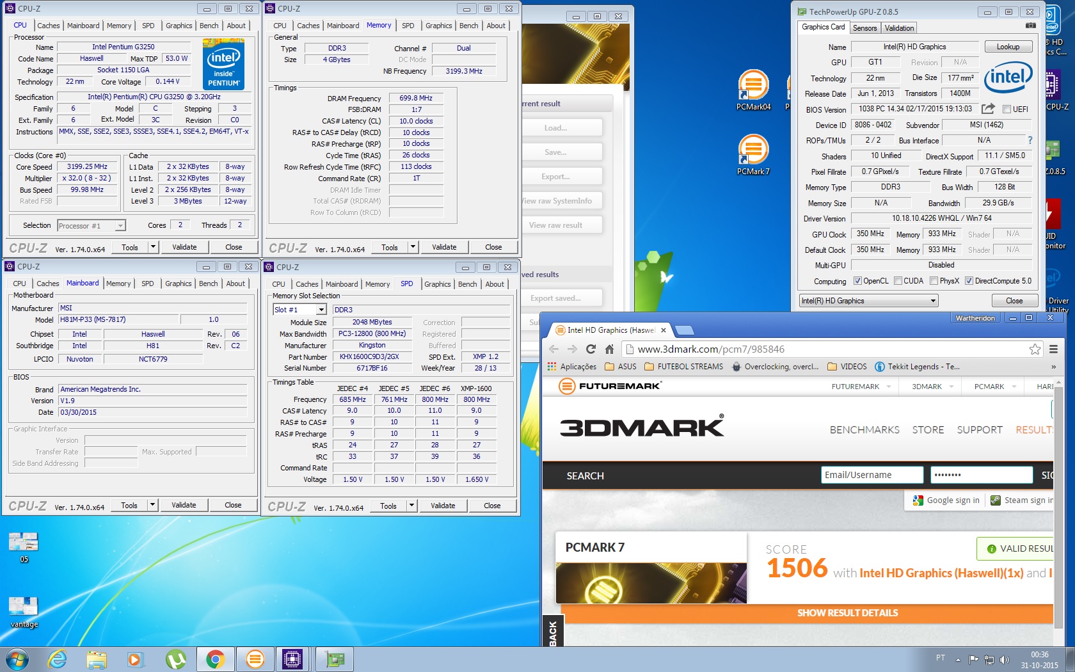Click the password field on 3DMark page
The image size is (1075, 672).
[982, 475]
